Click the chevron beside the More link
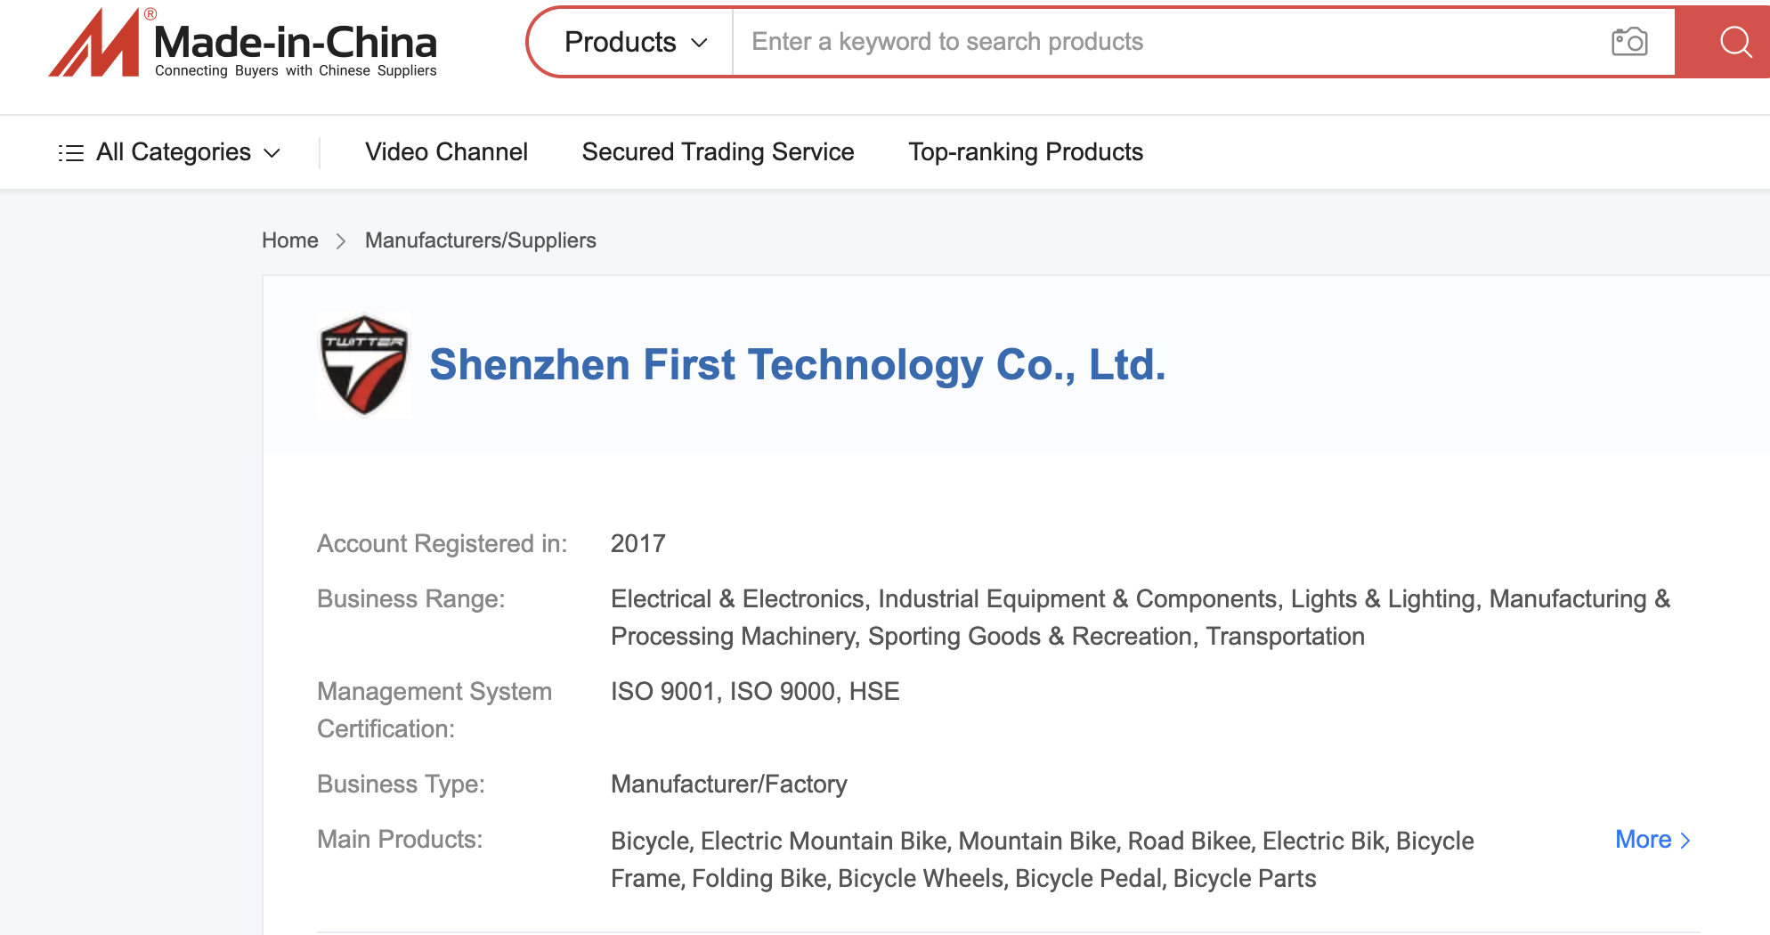1770x935 pixels. [1685, 841]
